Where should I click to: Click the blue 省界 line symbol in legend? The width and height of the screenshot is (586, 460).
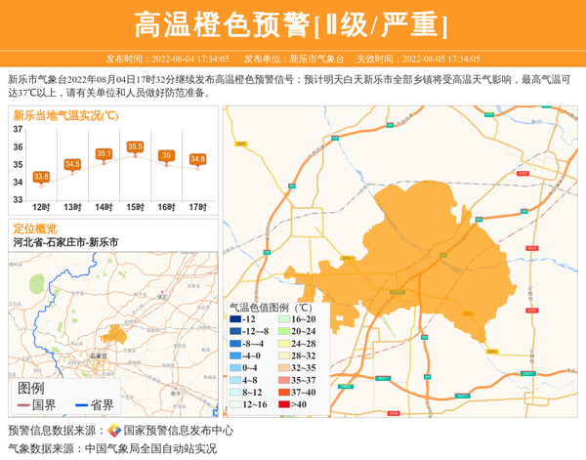(81, 405)
